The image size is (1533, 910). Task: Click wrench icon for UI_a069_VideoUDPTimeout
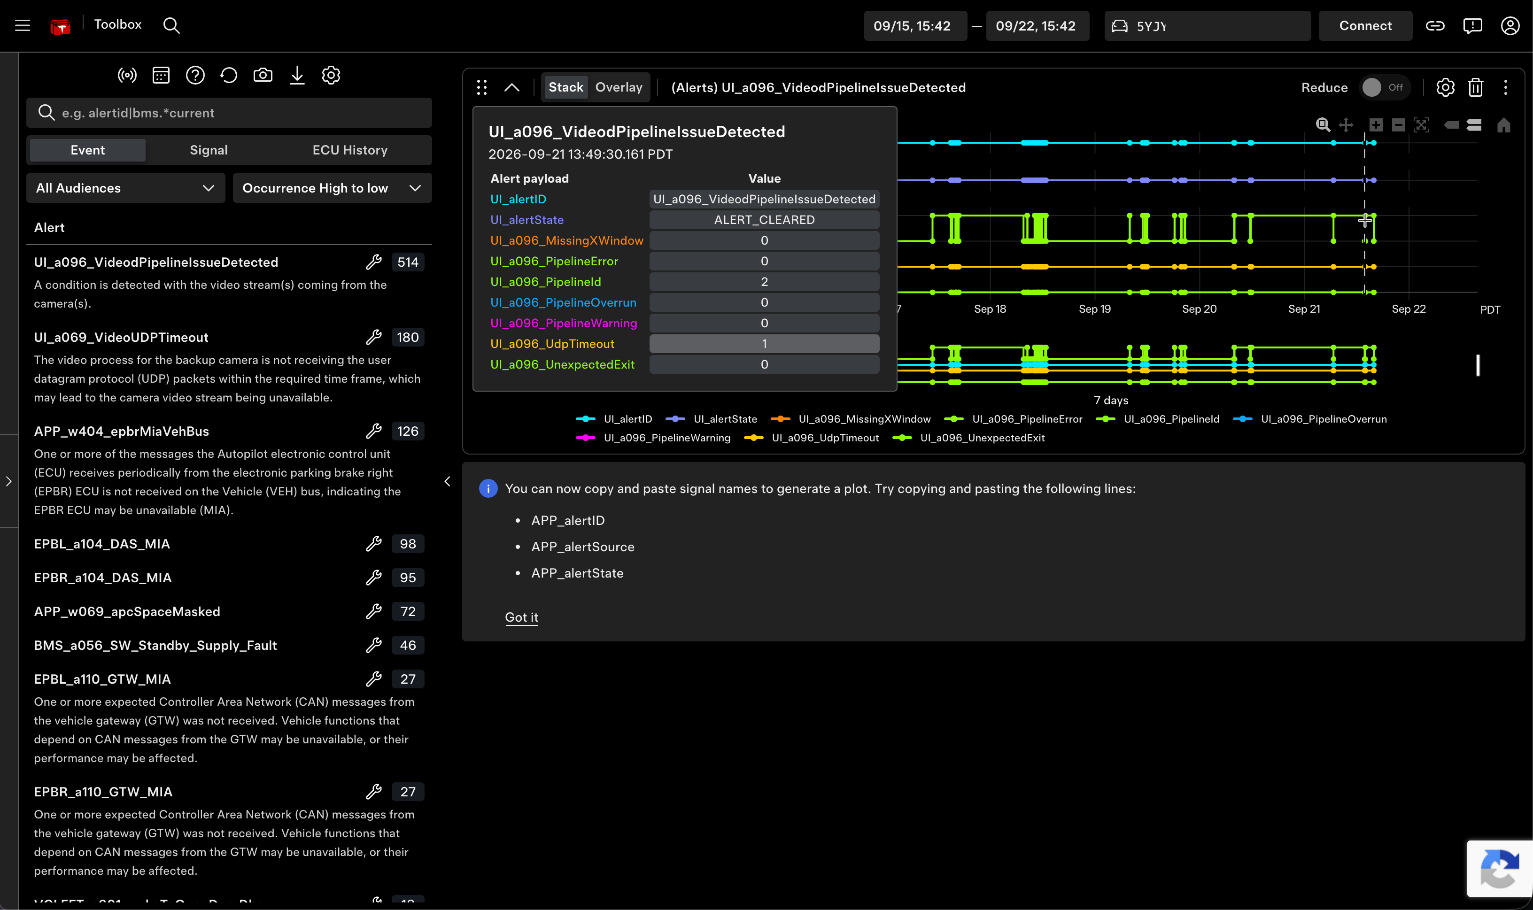click(x=373, y=337)
